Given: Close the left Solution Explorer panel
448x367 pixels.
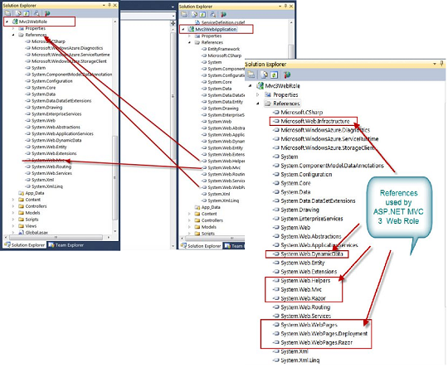Looking at the screenshot, I should (x=114, y=5).
